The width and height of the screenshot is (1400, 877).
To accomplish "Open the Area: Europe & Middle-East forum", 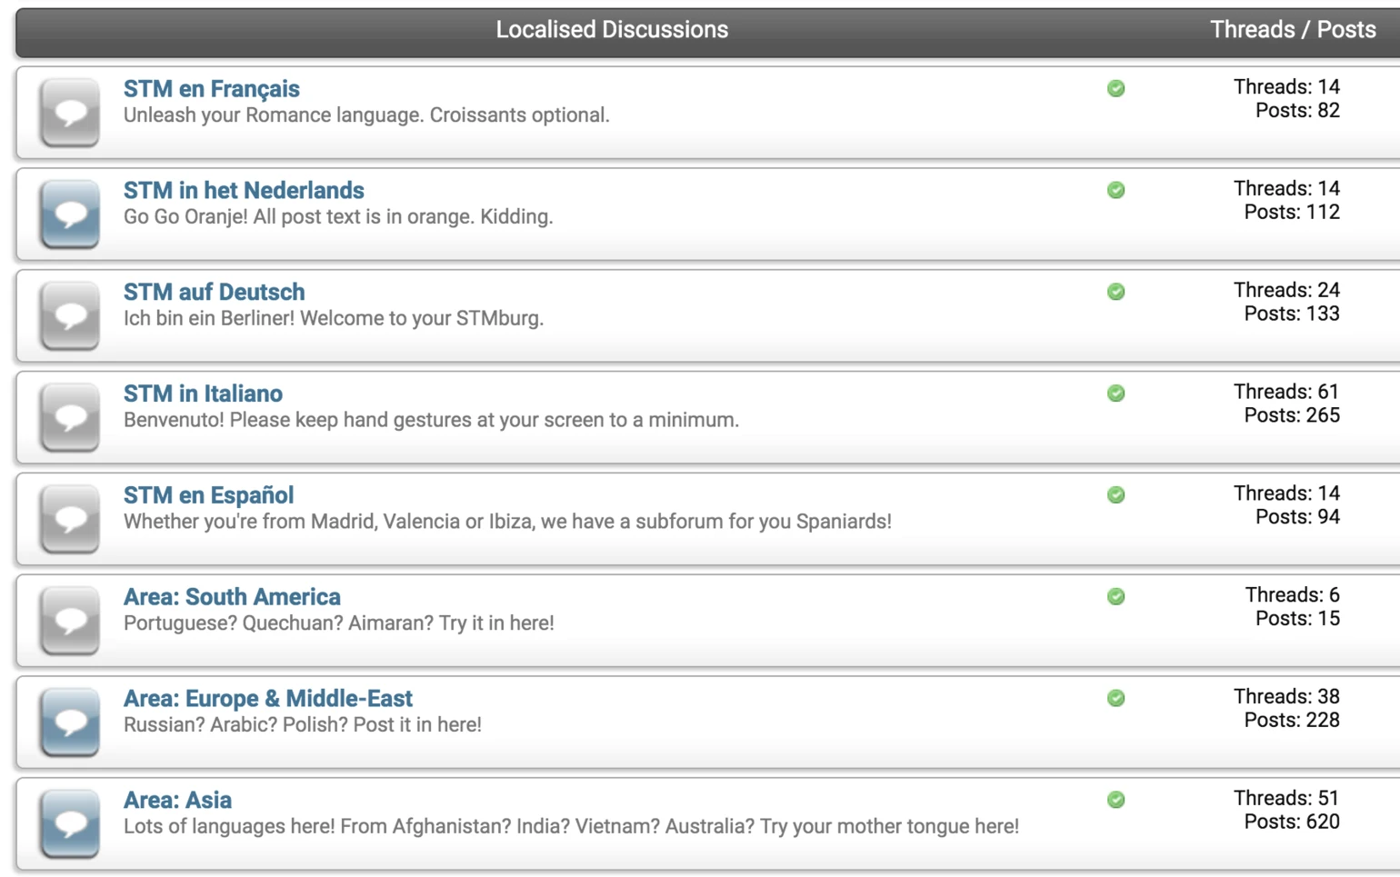I will tap(267, 698).
